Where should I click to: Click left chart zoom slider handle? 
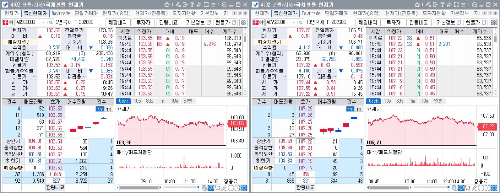coord(198,187)
